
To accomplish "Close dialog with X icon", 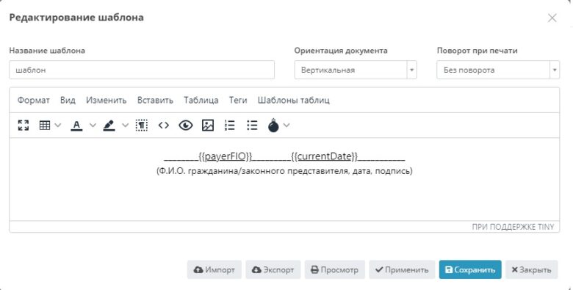I will pos(552,18).
